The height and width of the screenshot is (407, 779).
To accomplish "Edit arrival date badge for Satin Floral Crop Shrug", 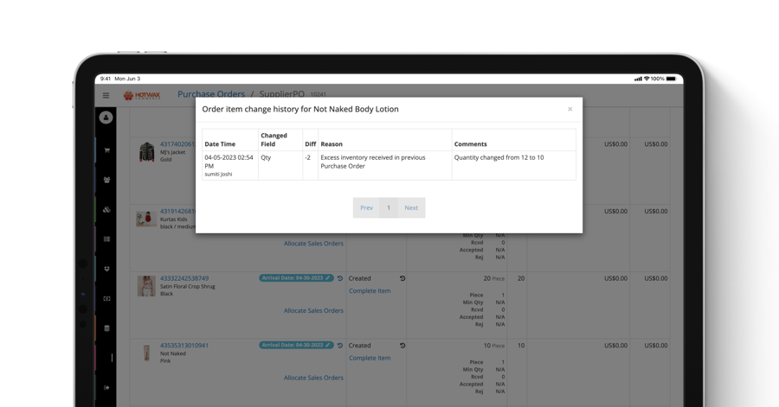I will tap(295, 278).
